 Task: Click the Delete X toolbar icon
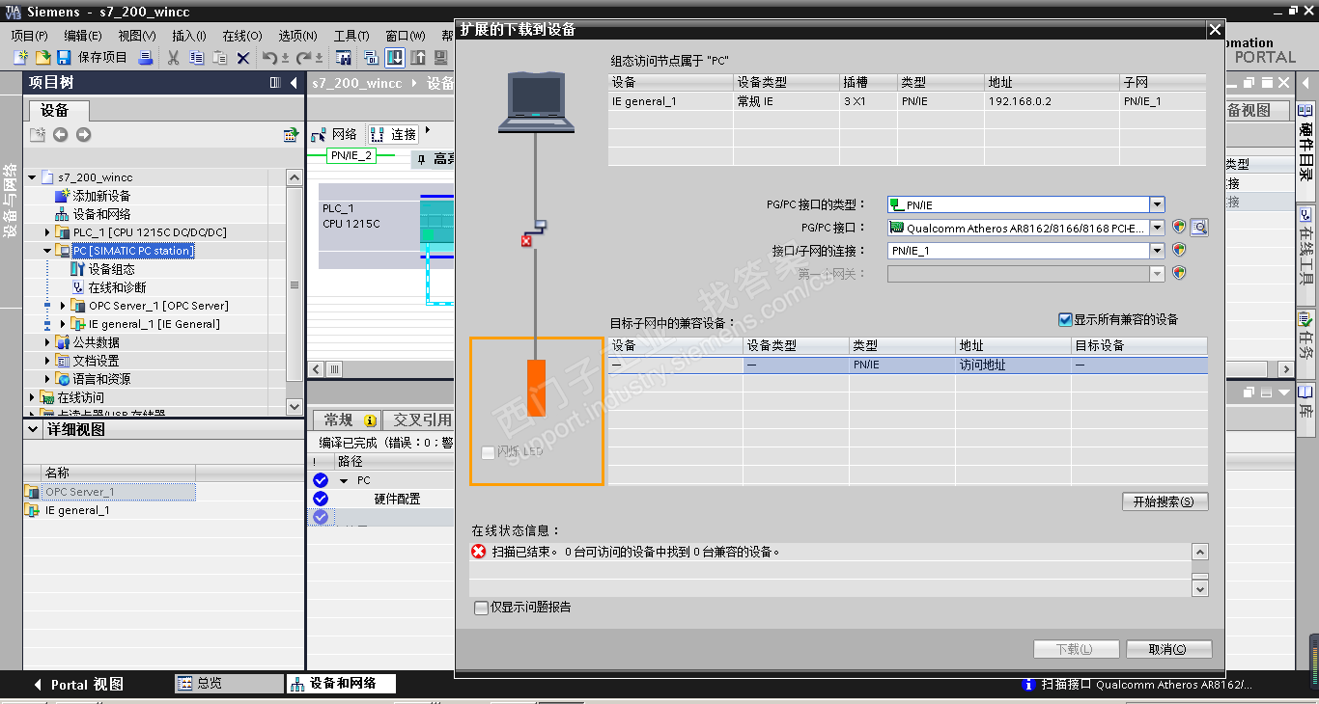[243, 58]
